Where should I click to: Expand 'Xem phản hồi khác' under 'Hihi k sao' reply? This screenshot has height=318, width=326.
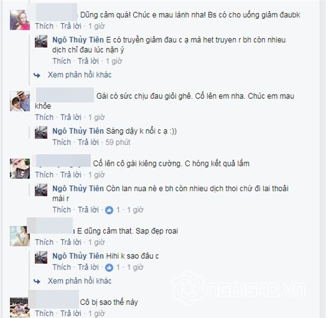(x=80, y=281)
